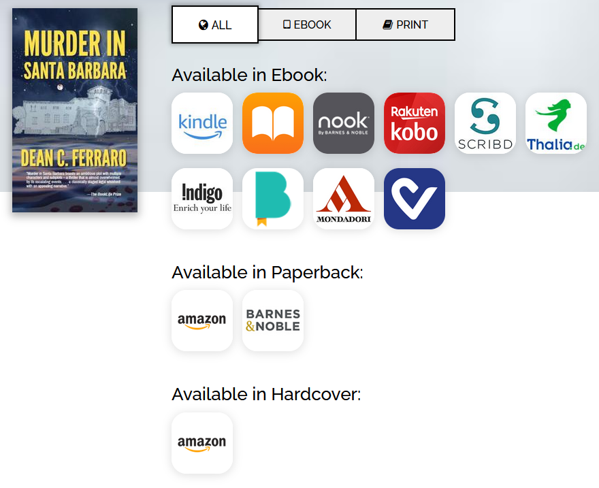Image resolution: width=599 pixels, height=488 pixels.
Task: Buy the hardcover on Amazon
Action: tap(202, 443)
